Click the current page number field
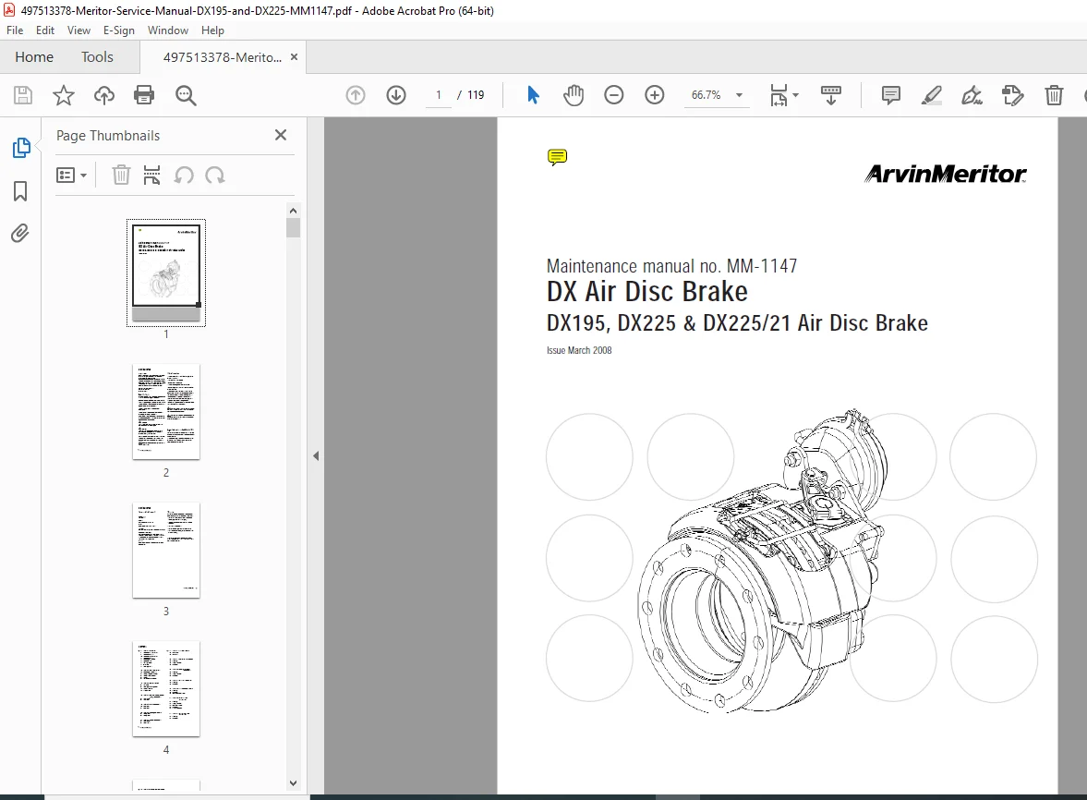Viewport: 1087px width, 800px height. tap(438, 95)
